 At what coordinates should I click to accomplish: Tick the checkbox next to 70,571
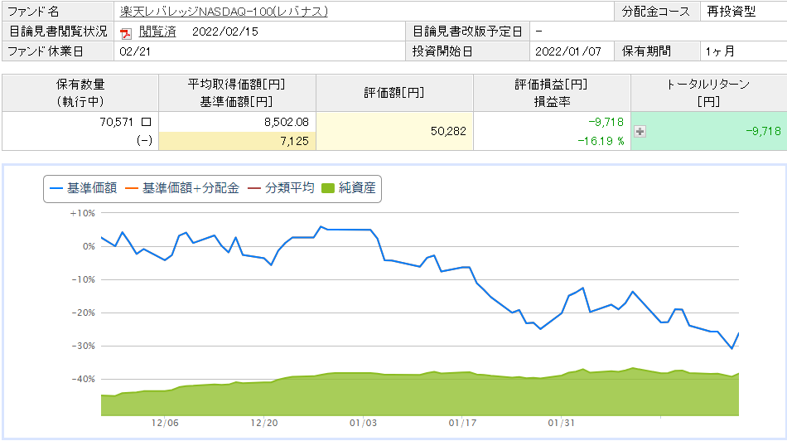(x=146, y=122)
